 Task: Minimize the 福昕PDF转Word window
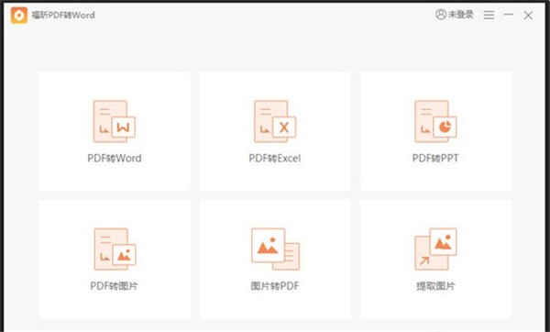click(x=509, y=15)
